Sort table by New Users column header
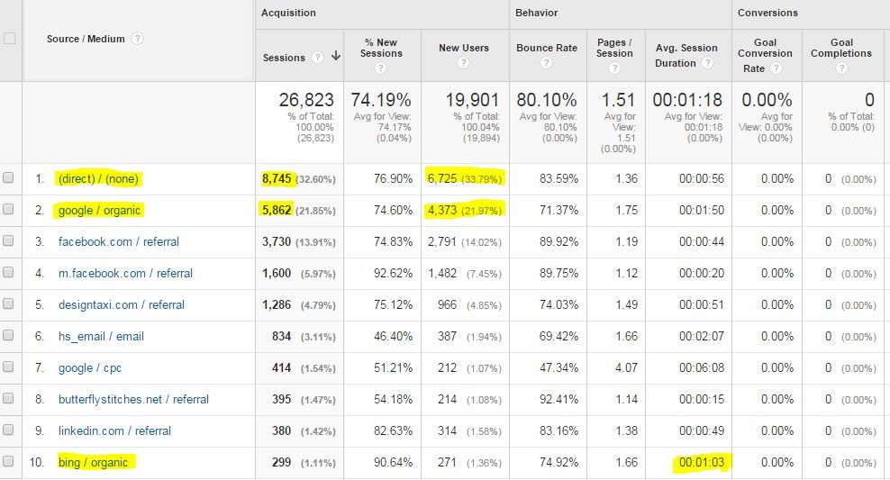 (463, 48)
